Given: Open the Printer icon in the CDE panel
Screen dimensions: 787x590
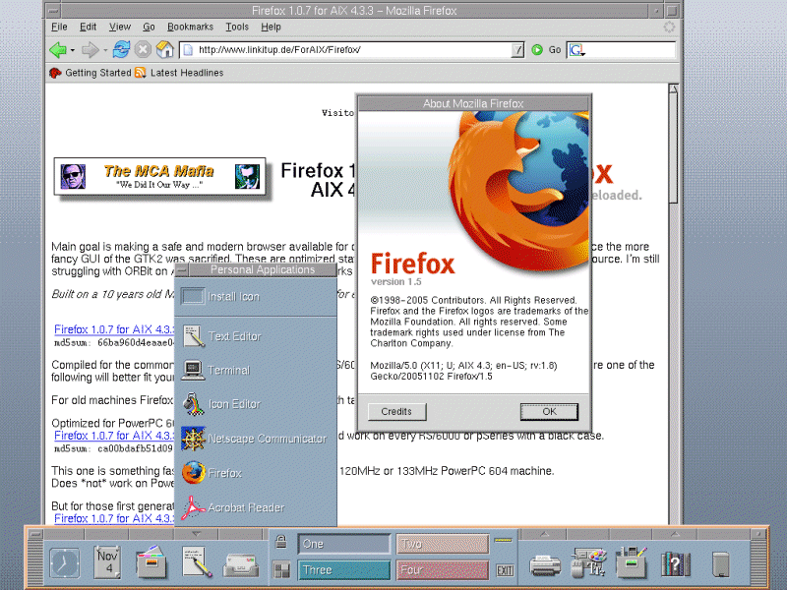Looking at the screenshot, I should pos(545,563).
